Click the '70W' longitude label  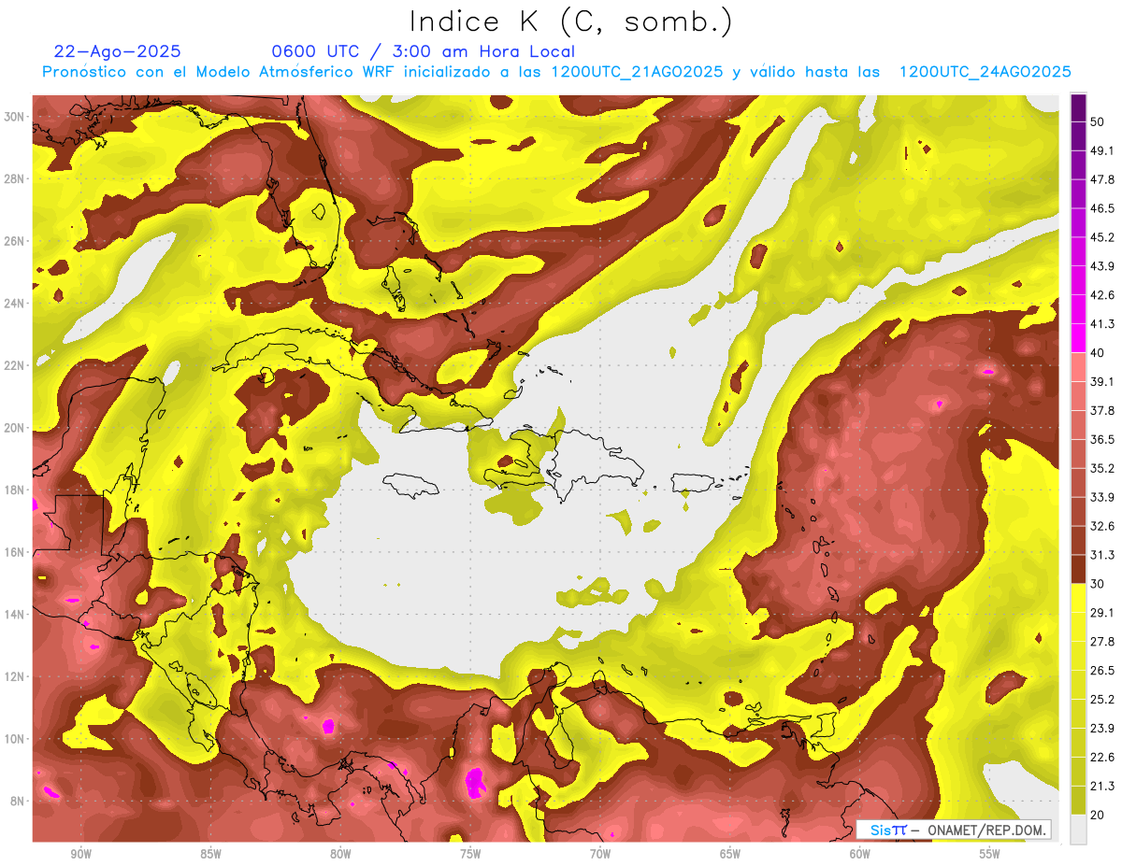pyautogui.click(x=600, y=854)
